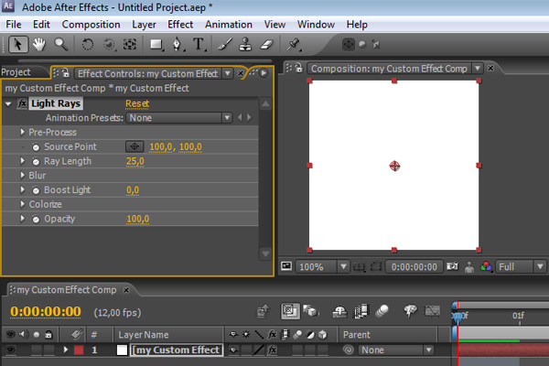Open the Effect menu

[180, 25]
